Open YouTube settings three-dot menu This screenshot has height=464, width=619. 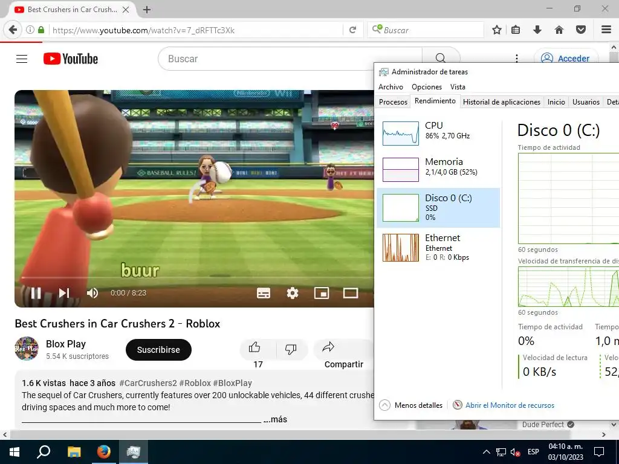coord(516,59)
